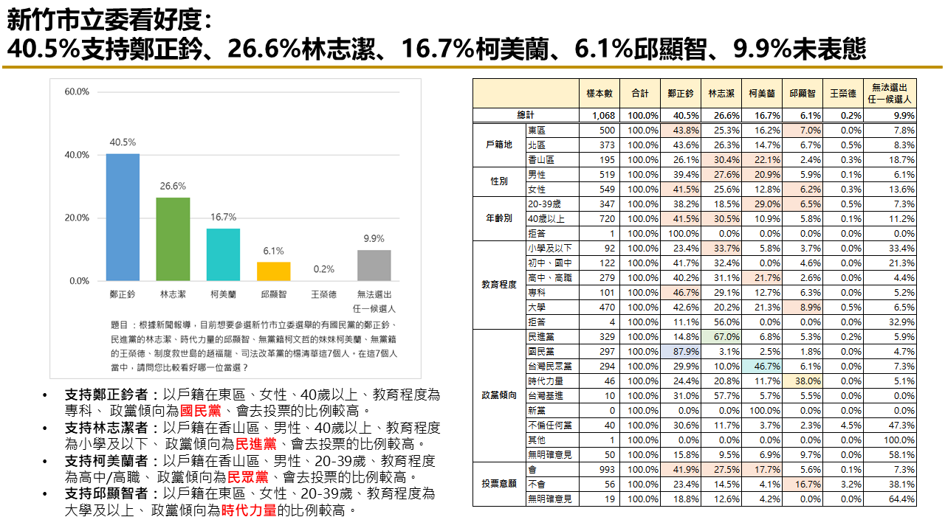
Task: Click the 年齡別 category cell
Action: 499,218
